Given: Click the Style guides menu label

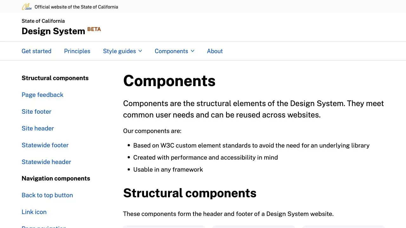Looking at the screenshot, I should pos(119,51).
